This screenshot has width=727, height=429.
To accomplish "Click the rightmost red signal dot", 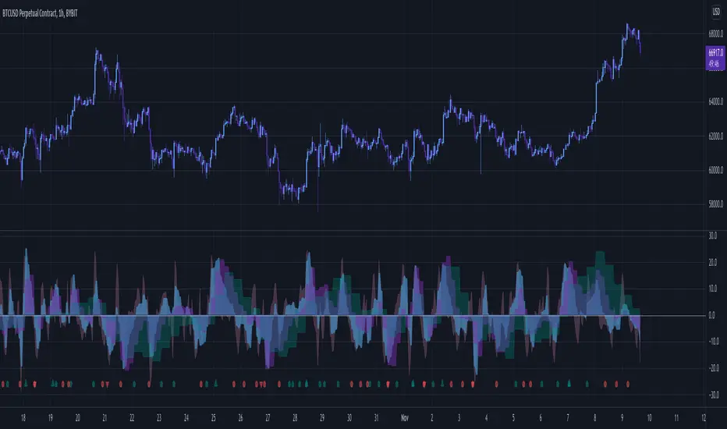I will tap(627, 384).
